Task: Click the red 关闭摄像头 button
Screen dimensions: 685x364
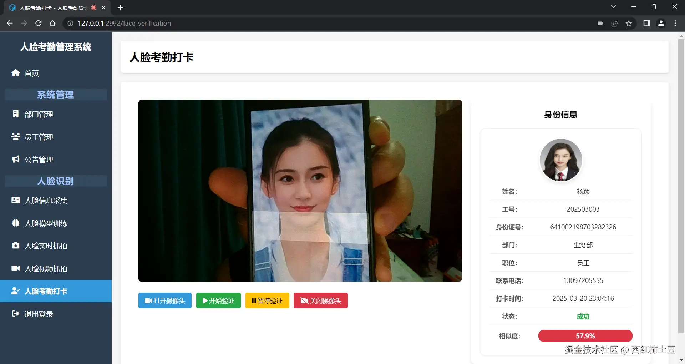Action: click(x=320, y=300)
